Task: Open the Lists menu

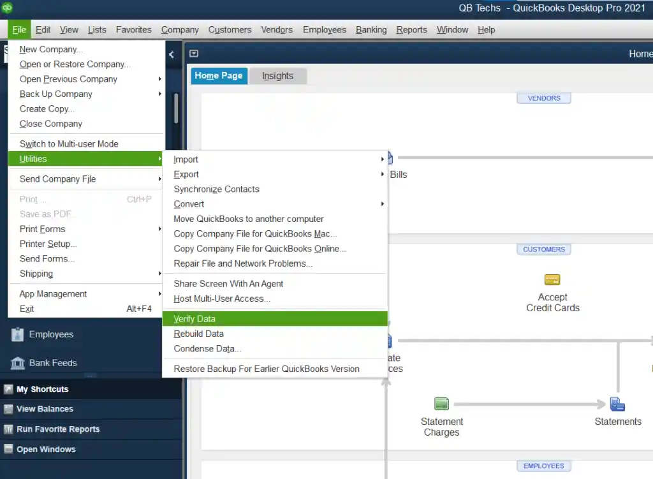Action: point(97,29)
